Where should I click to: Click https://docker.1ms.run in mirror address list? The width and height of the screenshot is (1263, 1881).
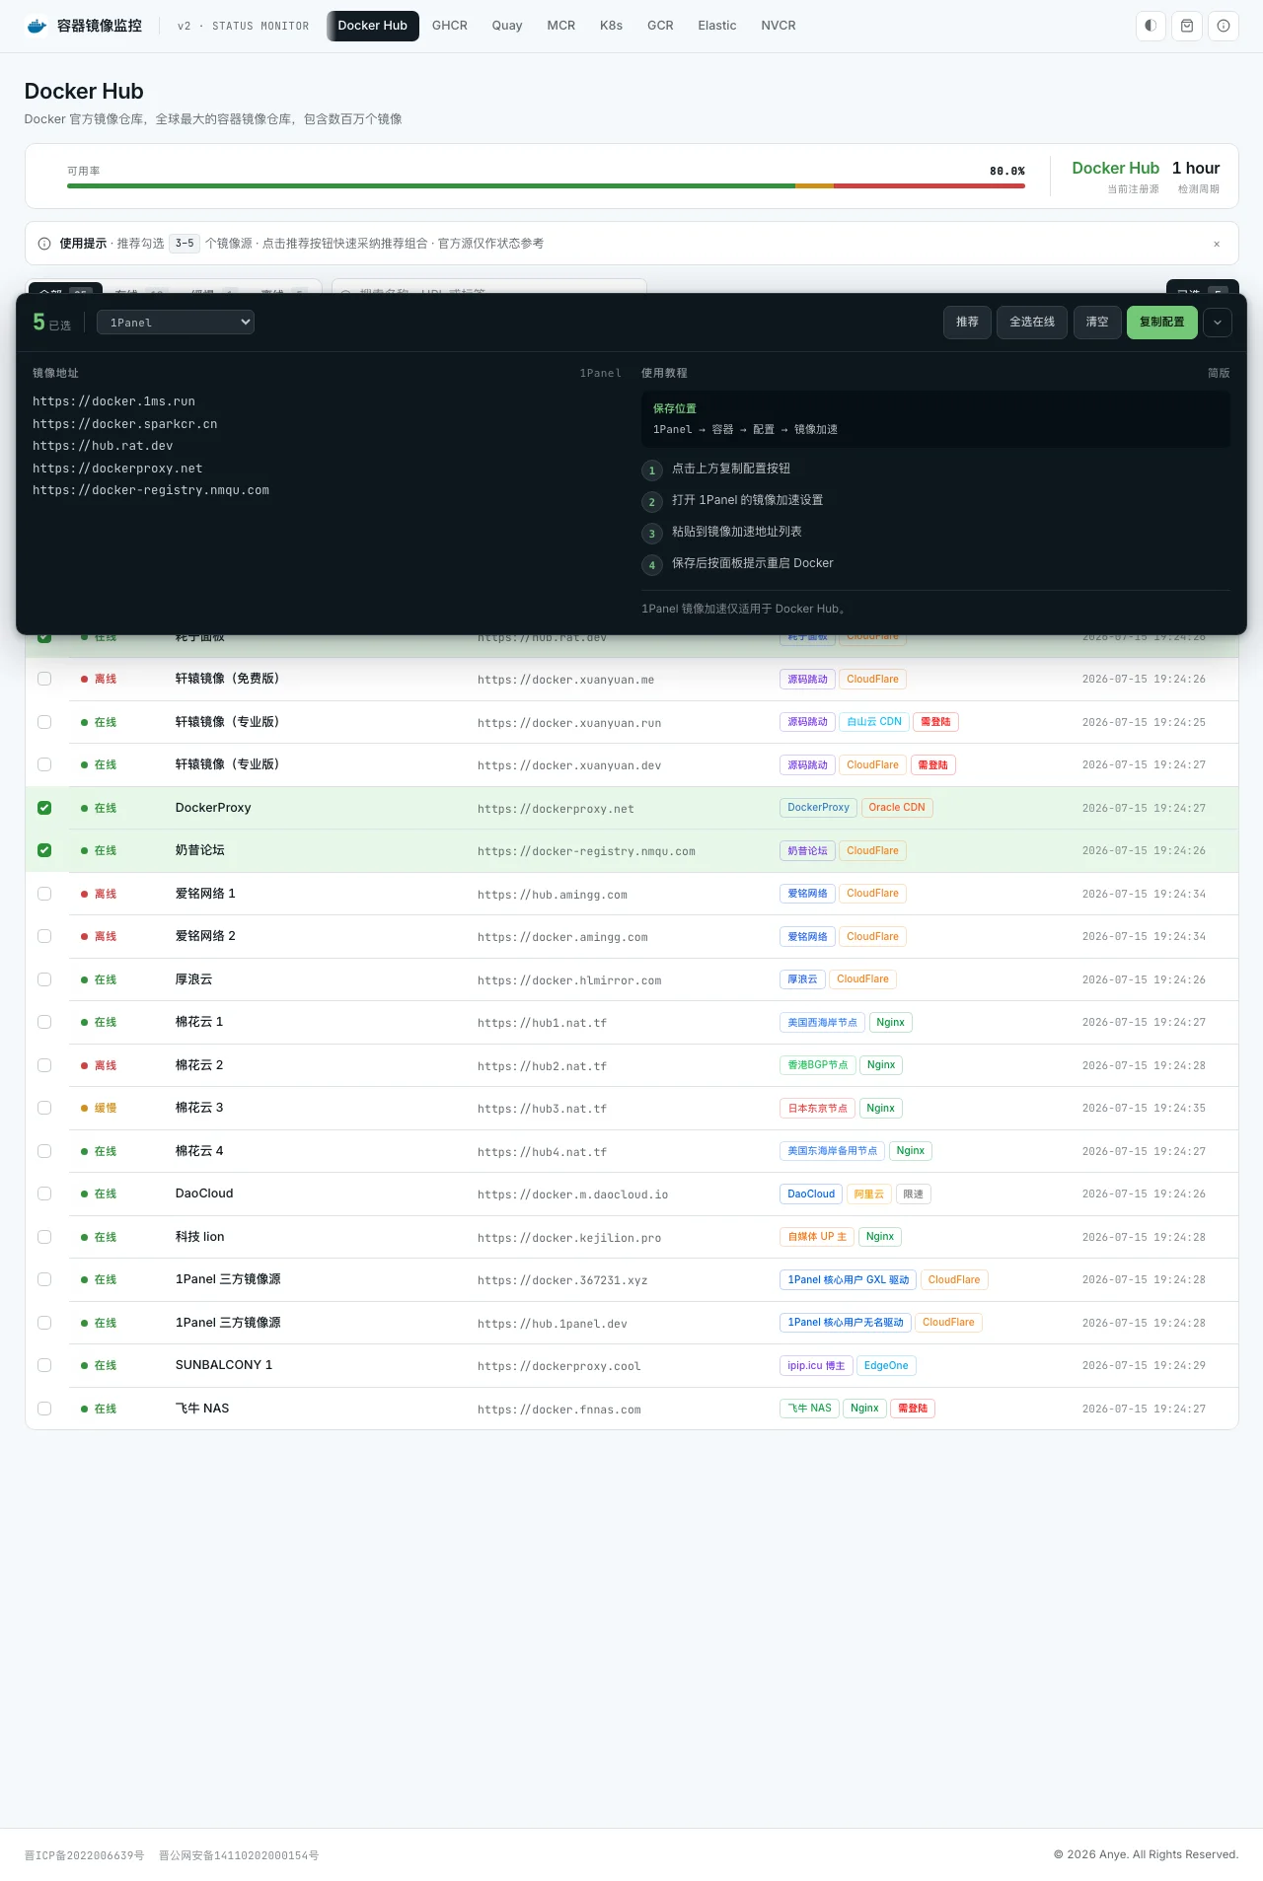pyautogui.click(x=113, y=401)
